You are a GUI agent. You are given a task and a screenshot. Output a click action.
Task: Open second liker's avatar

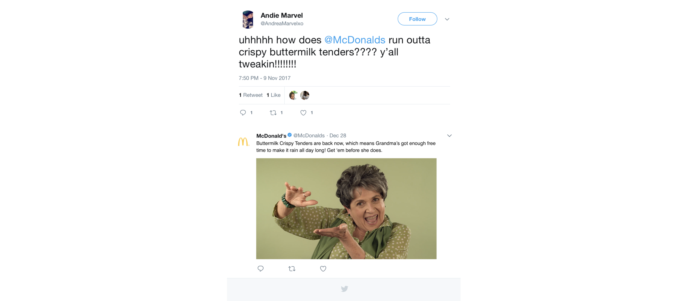pos(305,95)
